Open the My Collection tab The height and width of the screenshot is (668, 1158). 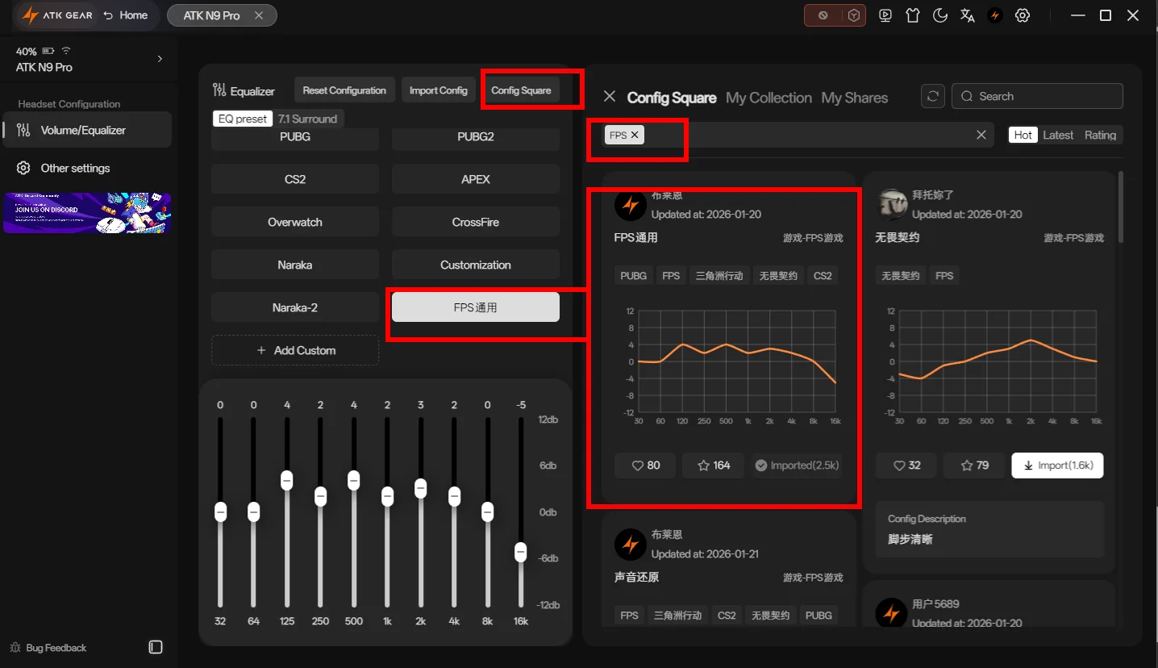(769, 98)
